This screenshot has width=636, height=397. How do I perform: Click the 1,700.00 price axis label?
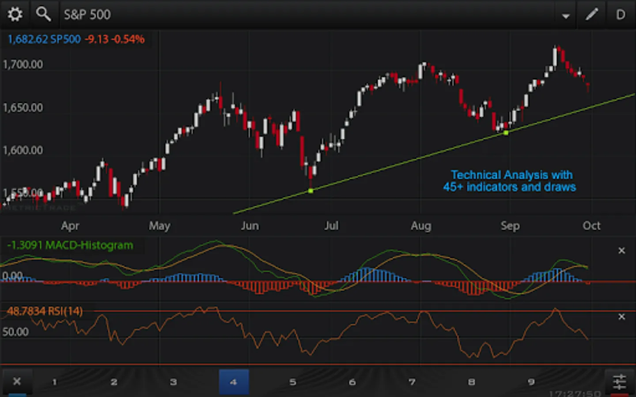pyautogui.click(x=23, y=65)
